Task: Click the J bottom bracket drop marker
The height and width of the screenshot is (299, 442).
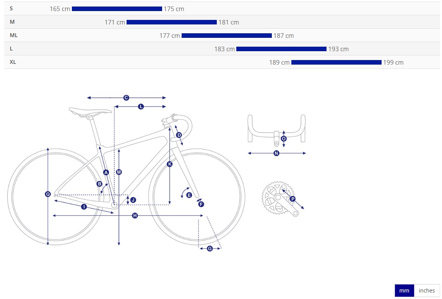Action: tap(133, 200)
